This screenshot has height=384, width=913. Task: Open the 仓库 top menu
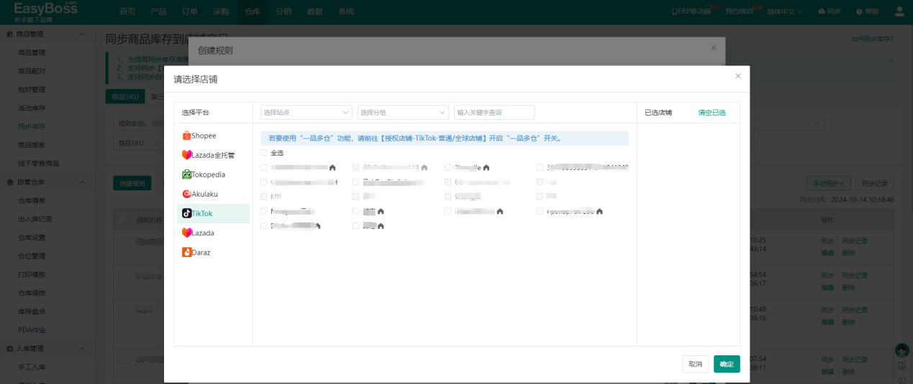pyautogui.click(x=253, y=11)
